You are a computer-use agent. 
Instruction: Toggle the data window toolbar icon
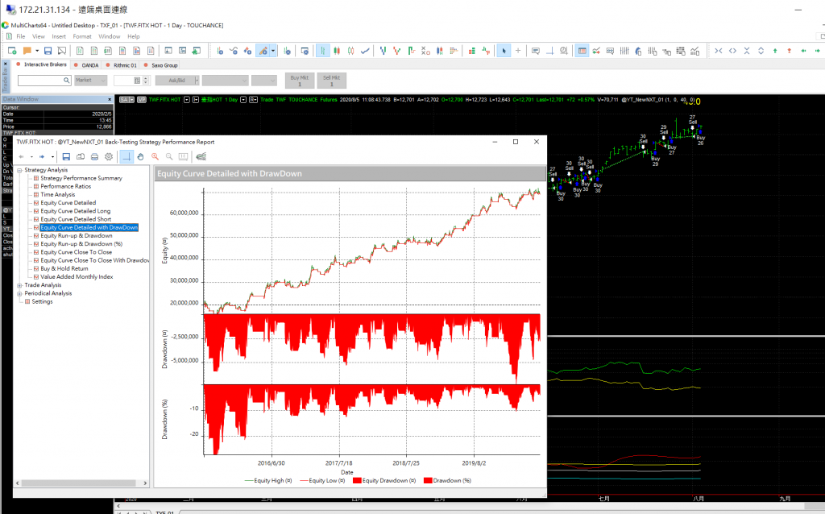pos(582,51)
